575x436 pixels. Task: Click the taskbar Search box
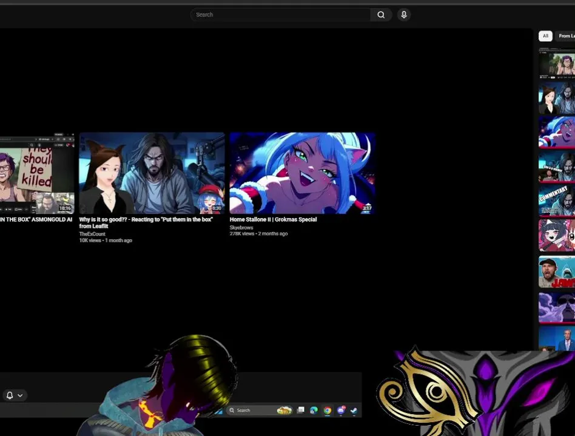point(260,411)
